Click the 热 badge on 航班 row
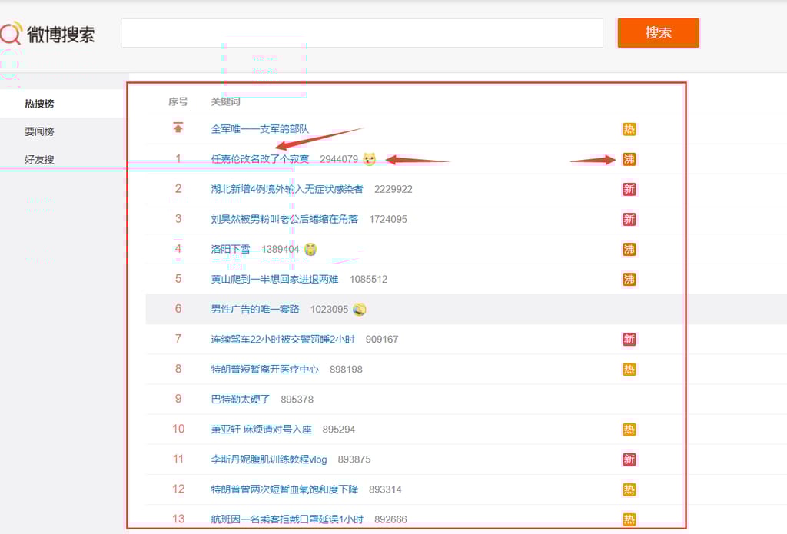 (629, 519)
